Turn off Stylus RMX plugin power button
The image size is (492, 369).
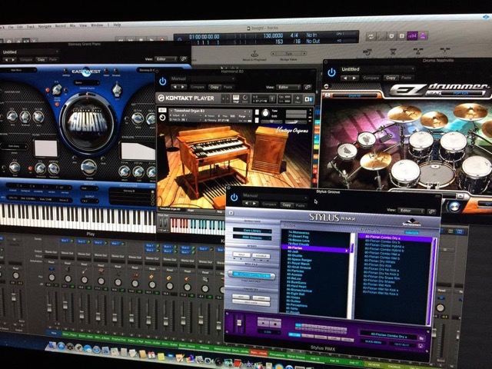click(x=234, y=198)
